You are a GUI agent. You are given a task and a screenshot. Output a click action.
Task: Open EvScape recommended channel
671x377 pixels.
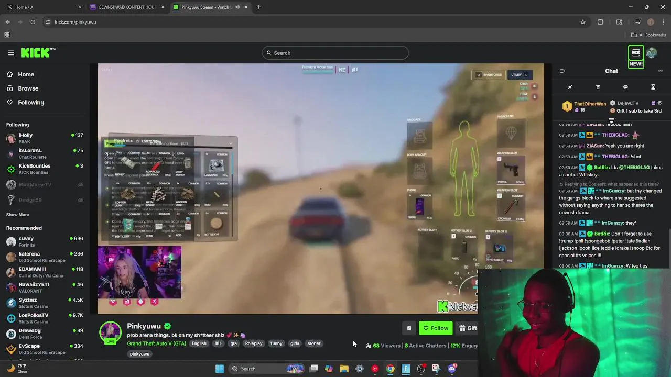click(x=45, y=349)
